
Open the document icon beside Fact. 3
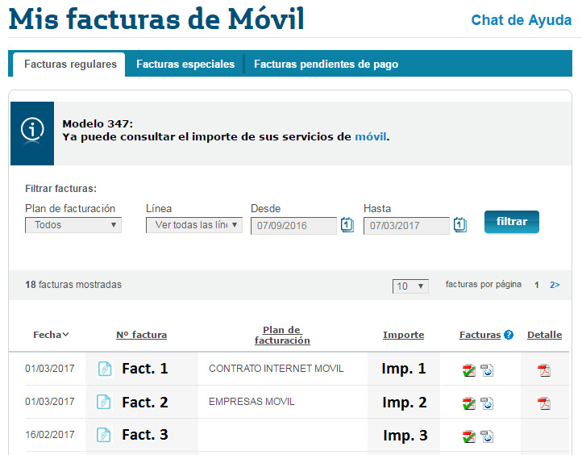(104, 435)
